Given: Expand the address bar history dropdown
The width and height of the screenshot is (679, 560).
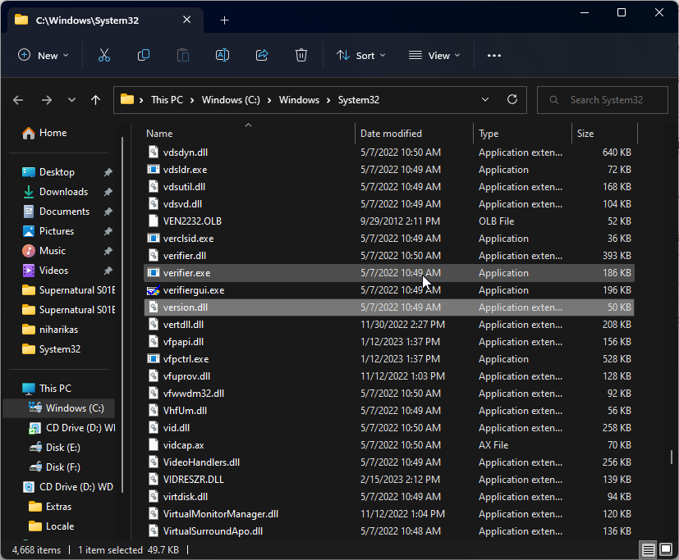Looking at the screenshot, I should 485,99.
